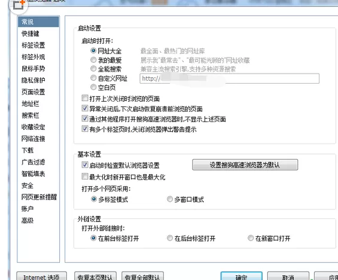Click the custom URL http:// input field

point(229,78)
